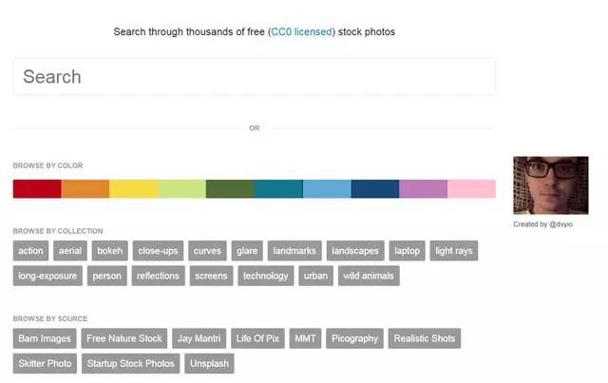Open the long-exposure collection
This screenshot has height=383, width=608.
coord(47,276)
